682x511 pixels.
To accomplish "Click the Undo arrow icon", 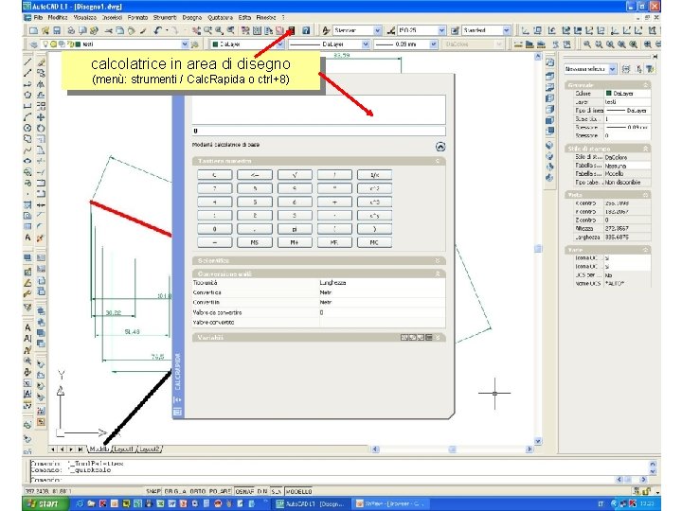I will click(x=158, y=30).
